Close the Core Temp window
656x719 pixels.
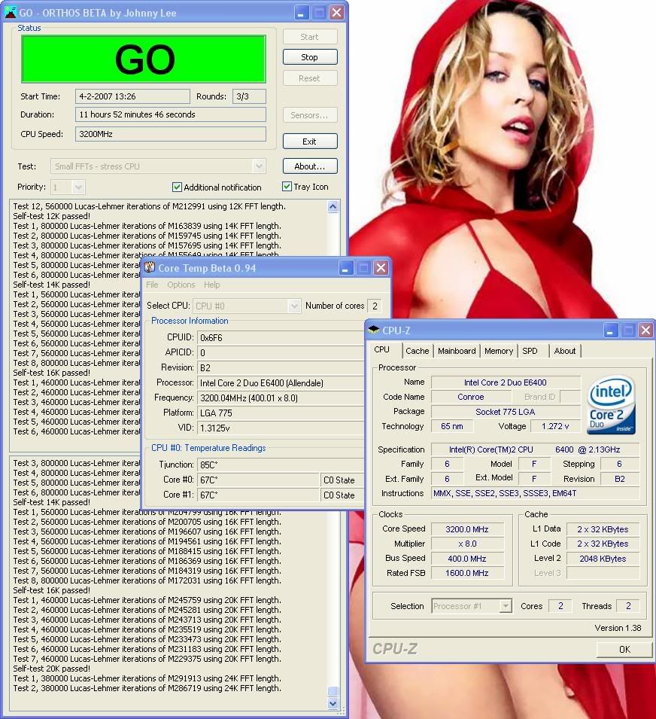381,268
